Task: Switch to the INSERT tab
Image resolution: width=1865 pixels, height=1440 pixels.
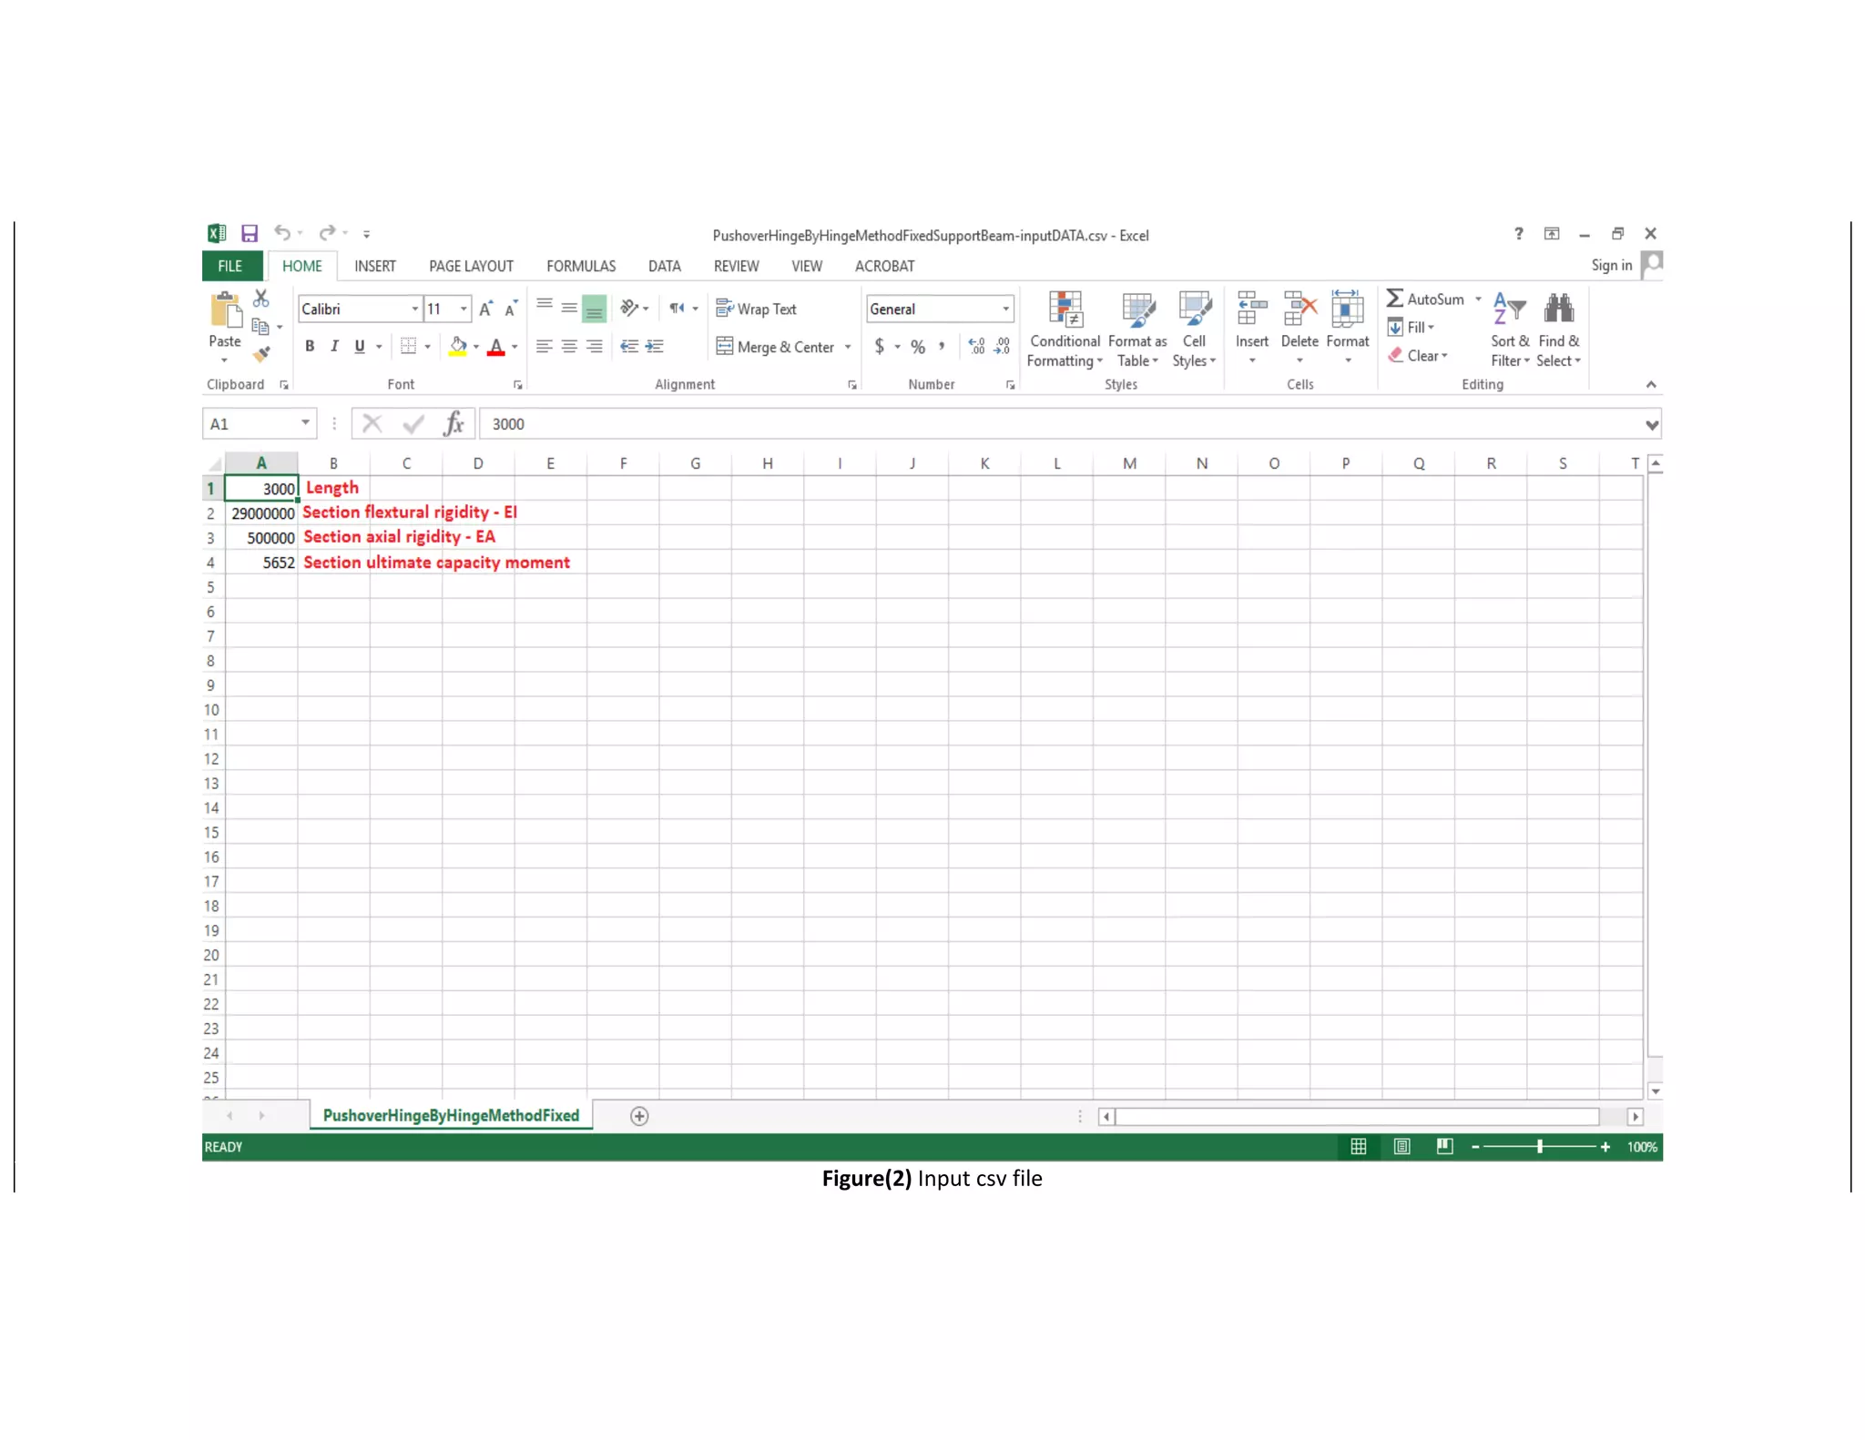Action: coord(375,266)
